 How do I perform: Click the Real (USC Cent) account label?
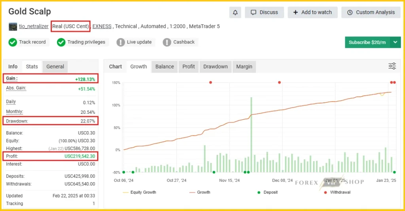click(x=70, y=26)
